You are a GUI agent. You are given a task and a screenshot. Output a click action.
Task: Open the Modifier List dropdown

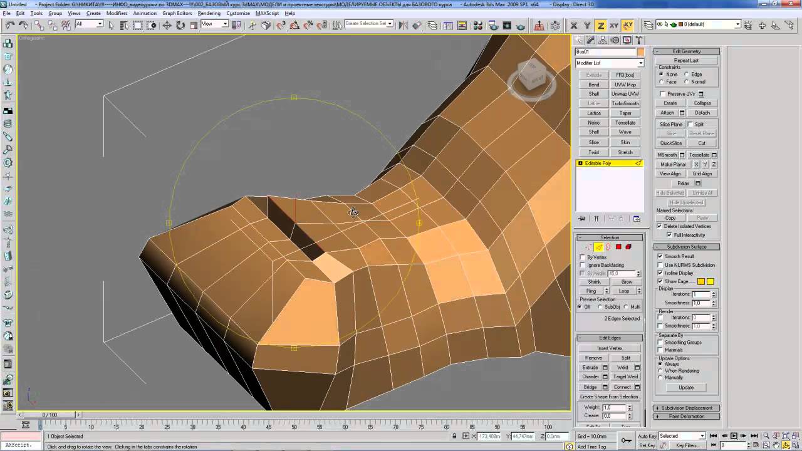(610, 63)
